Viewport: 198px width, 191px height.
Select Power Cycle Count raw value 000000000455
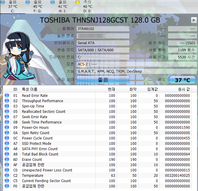pyautogui.click(x=178, y=138)
